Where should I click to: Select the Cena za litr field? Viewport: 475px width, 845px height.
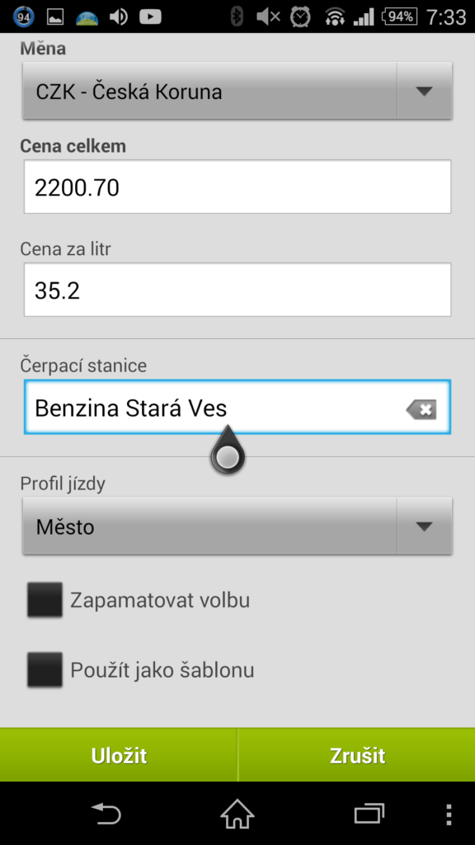(x=237, y=290)
